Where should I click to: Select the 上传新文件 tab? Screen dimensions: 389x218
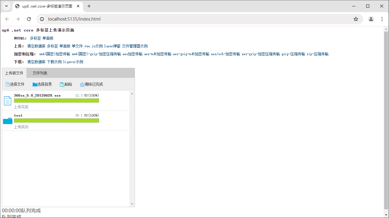click(14, 73)
